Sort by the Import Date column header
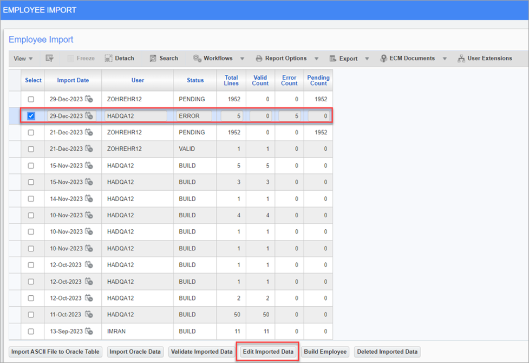529x363 pixels. click(x=73, y=80)
